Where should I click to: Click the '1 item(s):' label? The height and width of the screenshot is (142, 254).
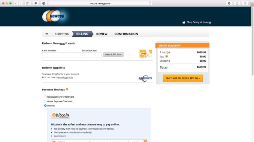coord(165,52)
